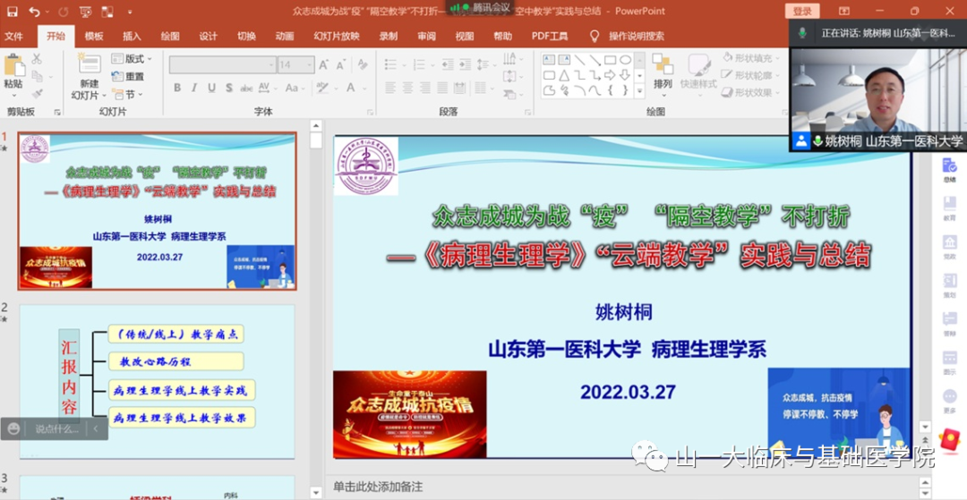Click the Login (登录) button
967x500 pixels.
[801, 12]
